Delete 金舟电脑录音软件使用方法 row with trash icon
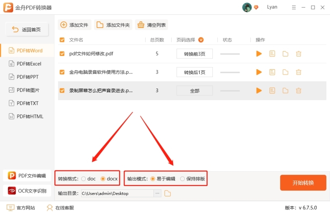The image size is (330, 214). coord(298,72)
